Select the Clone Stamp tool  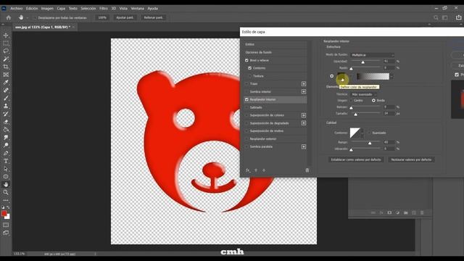point(6,106)
